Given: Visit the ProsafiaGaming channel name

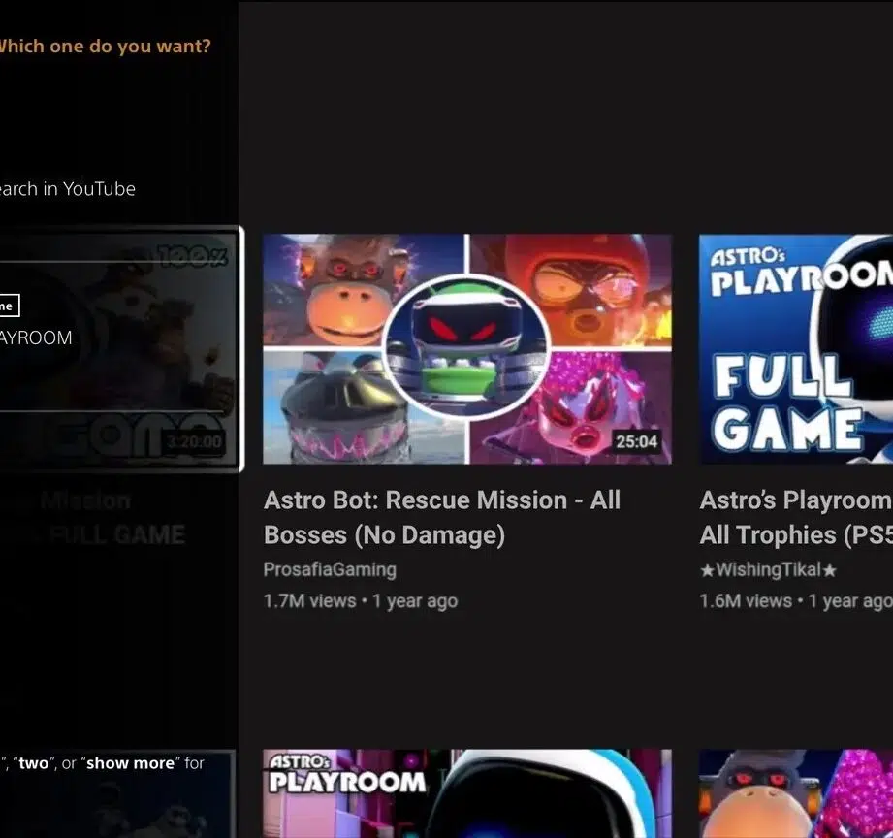Looking at the screenshot, I should click(330, 569).
